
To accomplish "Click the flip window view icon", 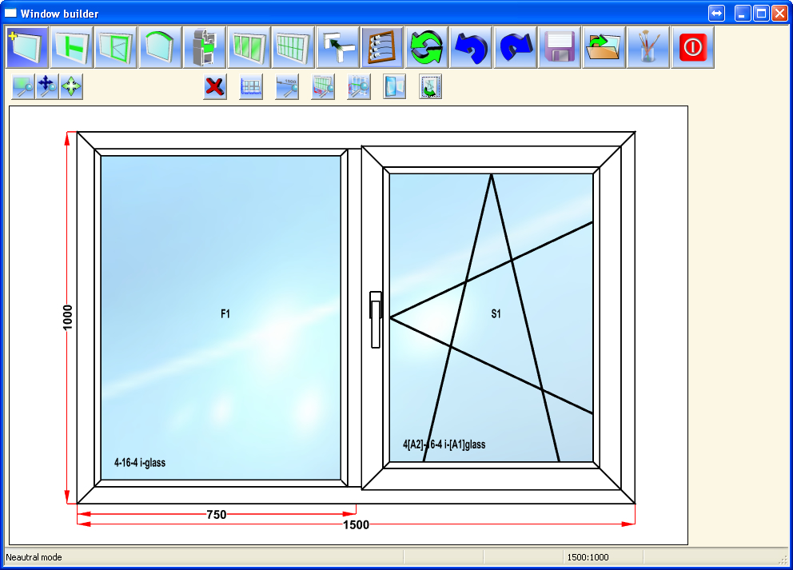I will tap(394, 86).
